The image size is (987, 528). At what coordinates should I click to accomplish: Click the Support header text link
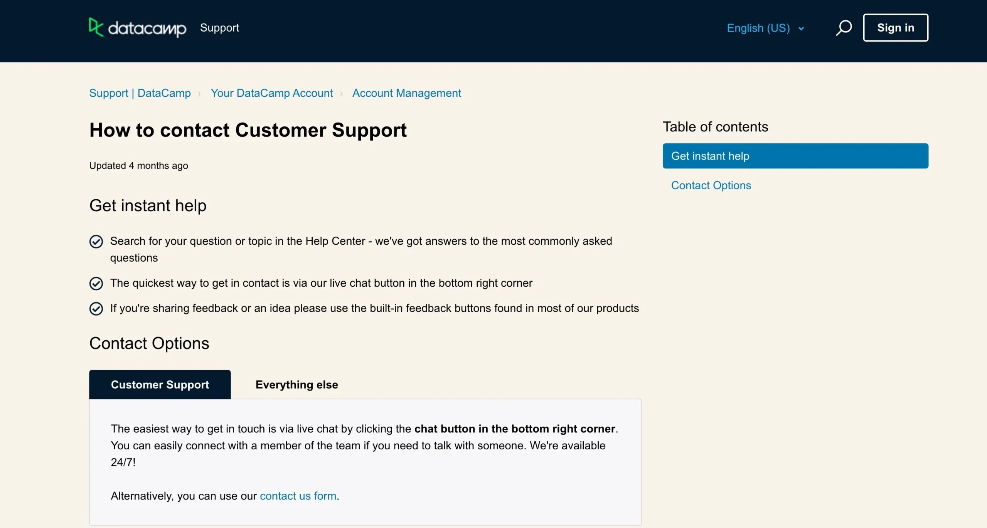tap(219, 28)
